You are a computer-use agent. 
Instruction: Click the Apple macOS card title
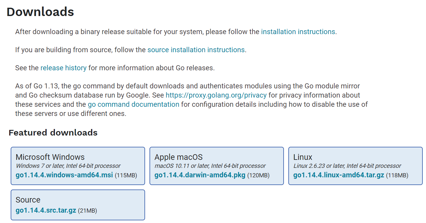pos(179,157)
